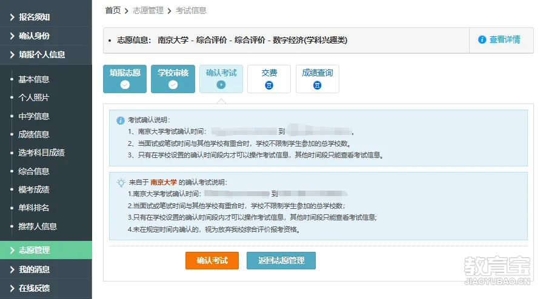Expand the 我的消息 sidebar section

[x=45, y=269]
